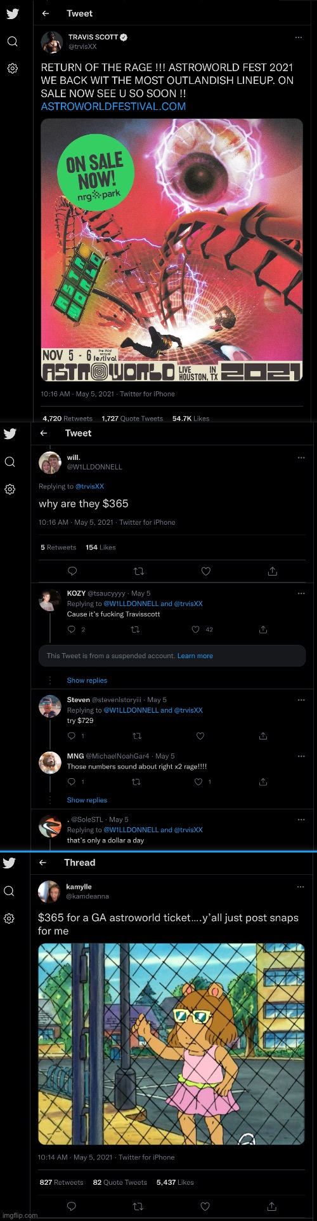Share will.'s tweet using share icon
The width and height of the screenshot is (317, 1221).
pos(273,571)
